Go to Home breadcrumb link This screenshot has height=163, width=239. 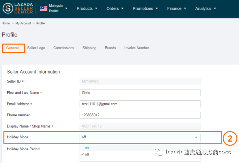pos(6,23)
